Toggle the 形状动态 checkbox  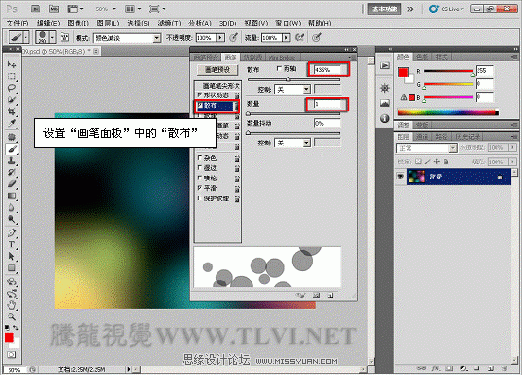click(200, 95)
